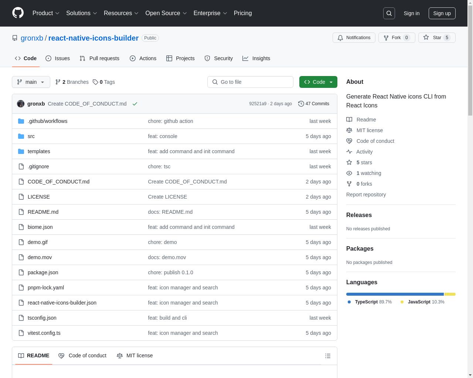
Task: Open the Product dropdown menu
Action: [x=46, y=13]
